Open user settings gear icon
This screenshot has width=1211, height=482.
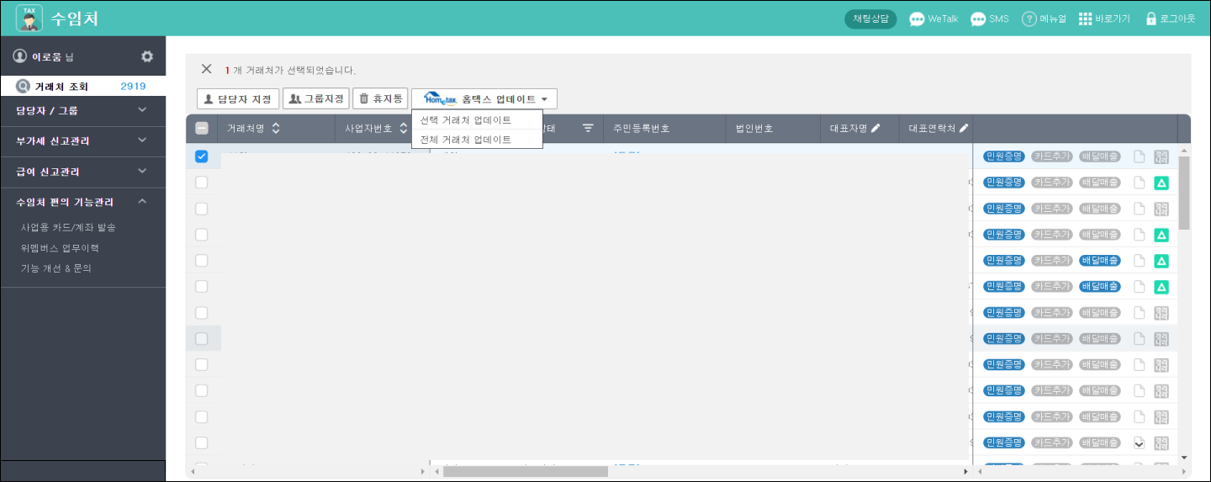click(147, 56)
